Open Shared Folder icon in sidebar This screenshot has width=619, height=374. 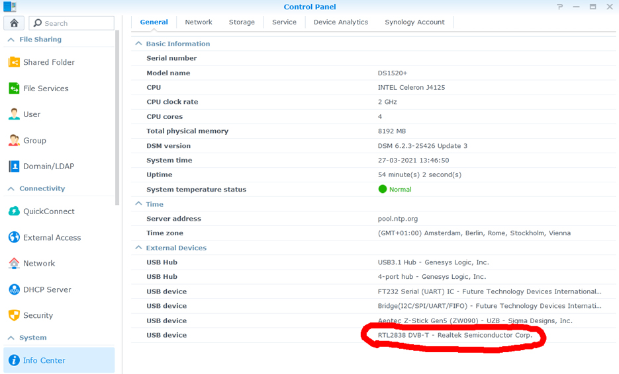14,62
